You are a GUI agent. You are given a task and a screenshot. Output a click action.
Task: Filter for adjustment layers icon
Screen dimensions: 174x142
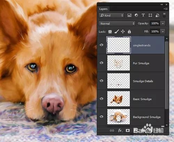pyautogui.click(x=136, y=15)
